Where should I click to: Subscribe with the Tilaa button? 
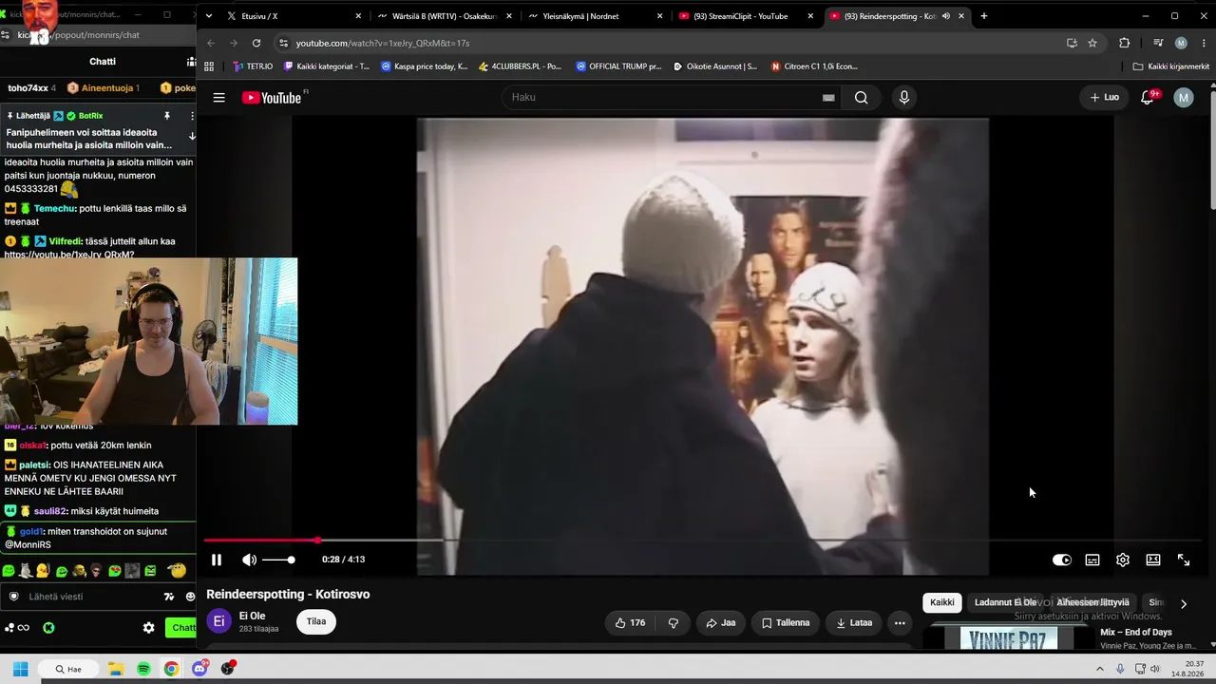[x=316, y=621]
